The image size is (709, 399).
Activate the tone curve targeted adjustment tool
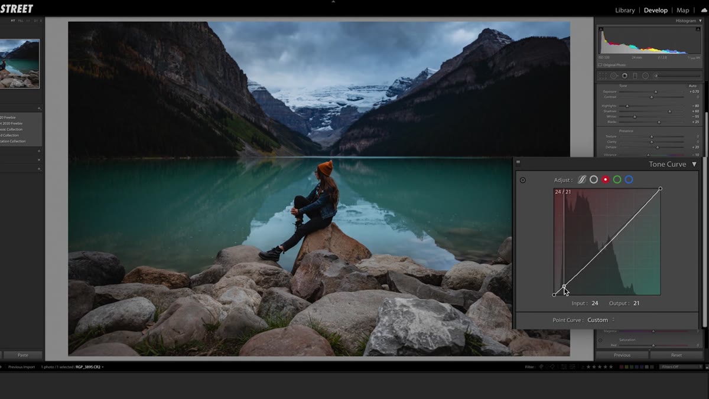click(523, 180)
